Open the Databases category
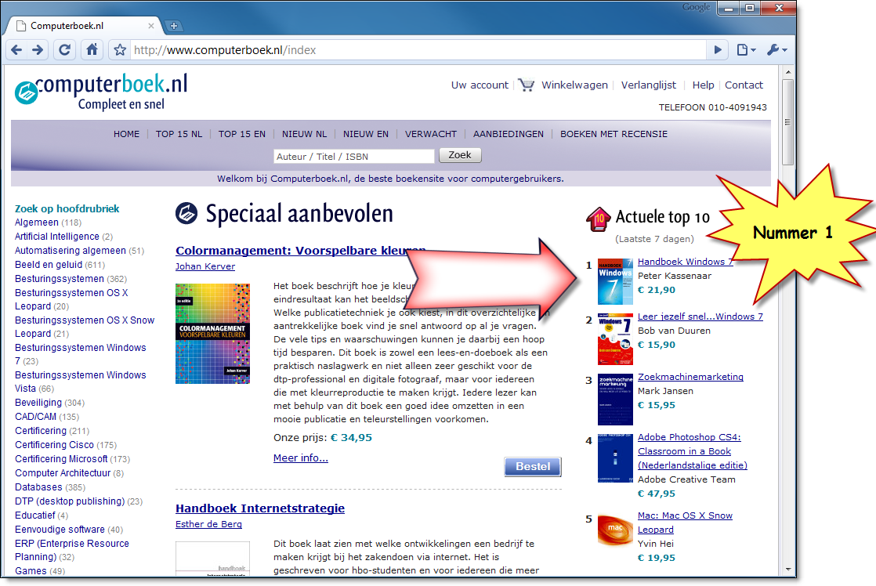876x586 pixels. point(38,487)
